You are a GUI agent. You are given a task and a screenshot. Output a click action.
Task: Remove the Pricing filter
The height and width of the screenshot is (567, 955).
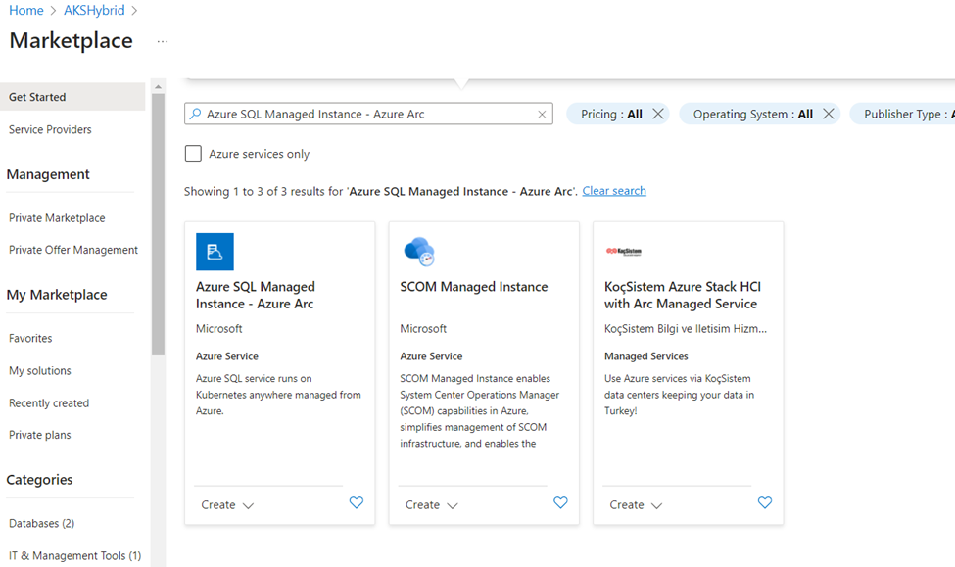click(658, 114)
